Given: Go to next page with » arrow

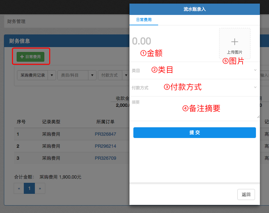Looking at the screenshot, I should 40,188.
